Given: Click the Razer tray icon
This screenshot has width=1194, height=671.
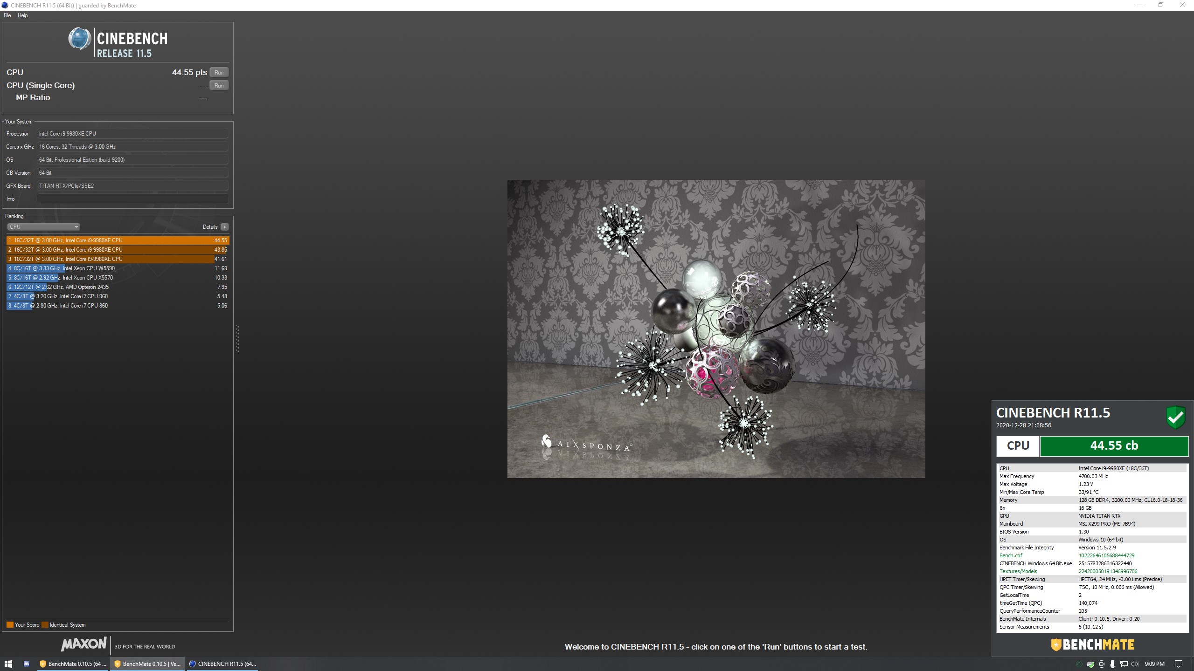Looking at the screenshot, I should pos(1079,664).
